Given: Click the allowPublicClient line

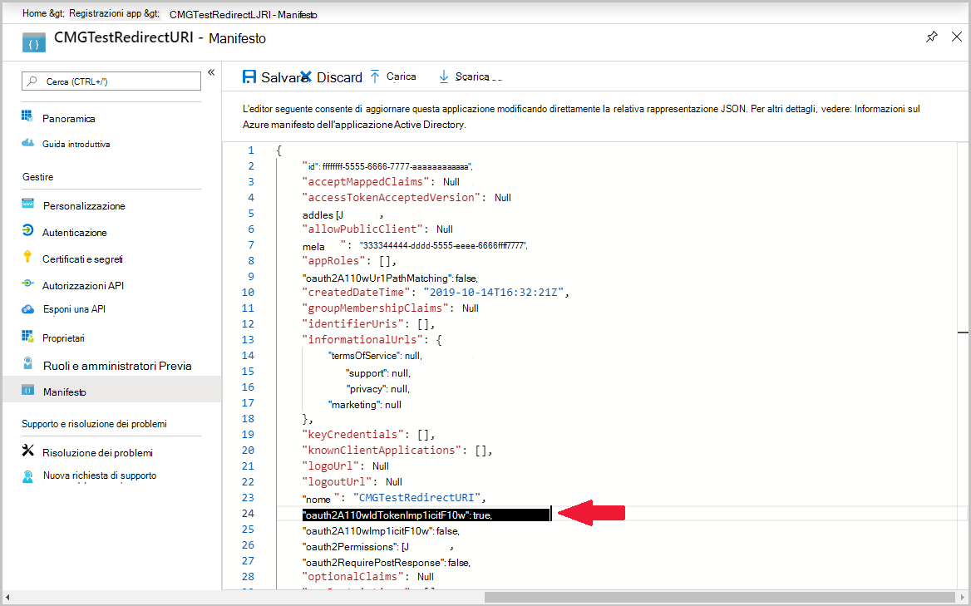Looking at the screenshot, I should click(x=377, y=229).
